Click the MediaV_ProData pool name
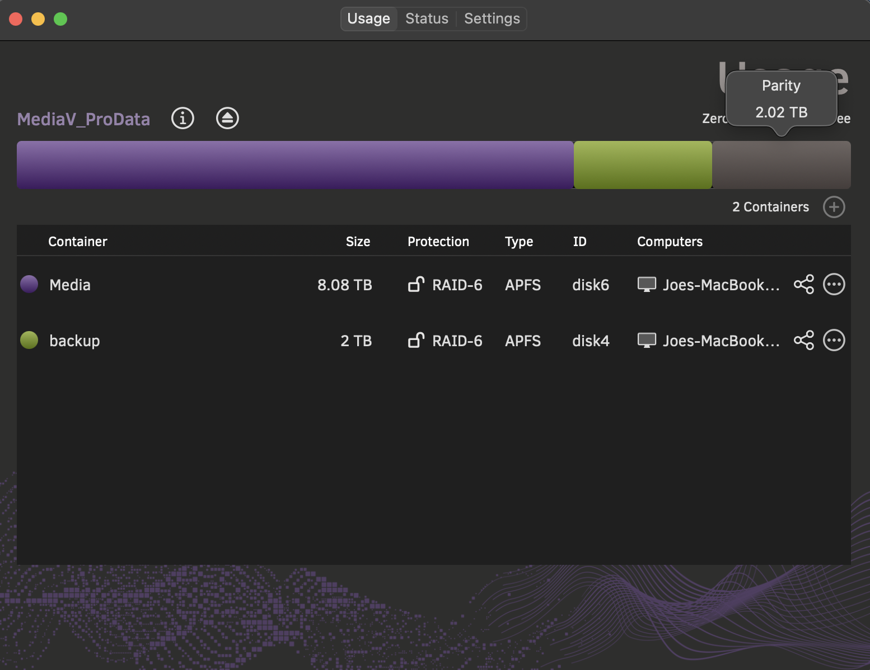The image size is (870, 670). click(x=83, y=119)
